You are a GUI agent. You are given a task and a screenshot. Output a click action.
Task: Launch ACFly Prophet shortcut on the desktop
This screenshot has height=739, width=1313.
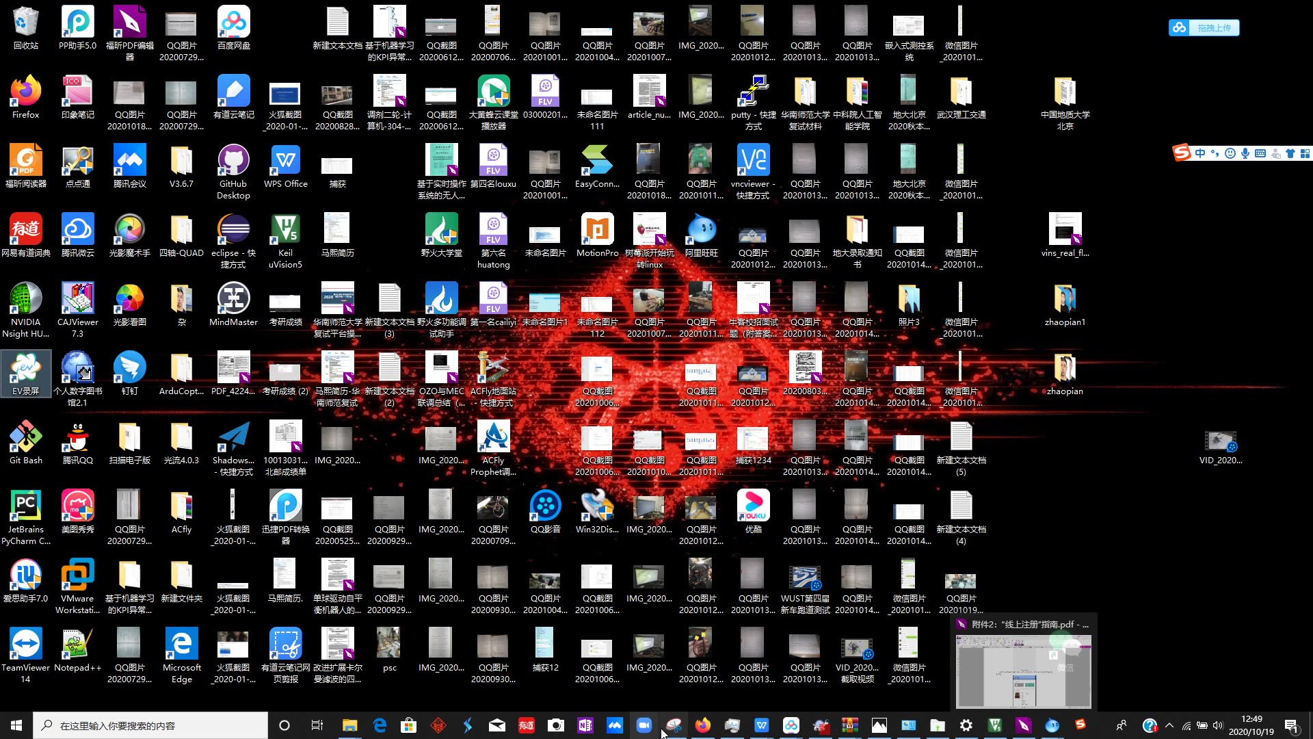[x=493, y=448]
